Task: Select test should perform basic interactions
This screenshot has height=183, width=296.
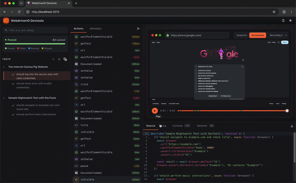Action: click(x=37, y=114)
